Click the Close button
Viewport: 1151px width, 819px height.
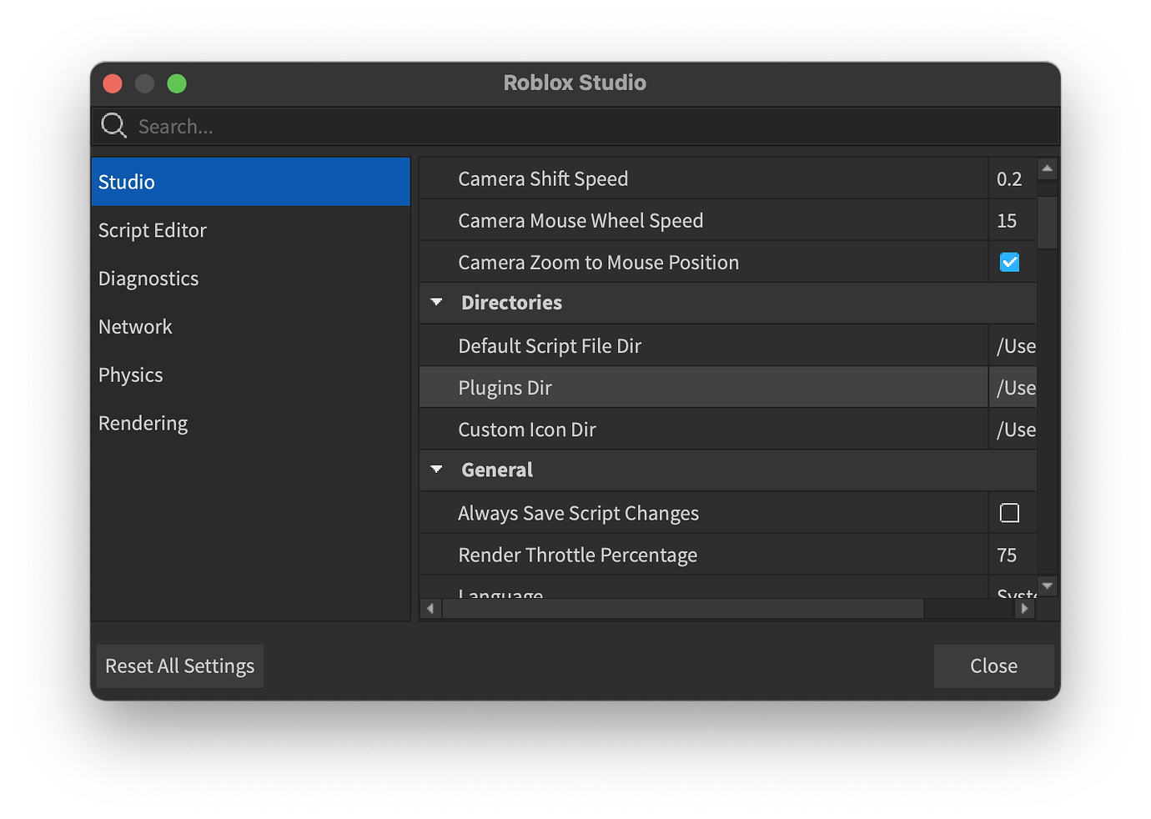tap(993, 666)
